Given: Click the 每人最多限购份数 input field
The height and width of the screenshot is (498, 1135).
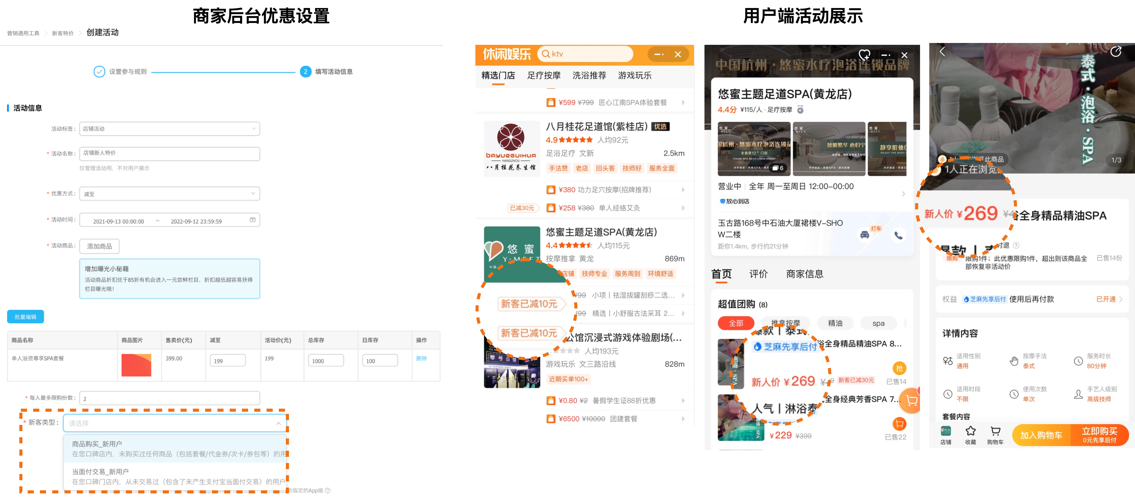Looking at the screenshot, I should point(169,398).
